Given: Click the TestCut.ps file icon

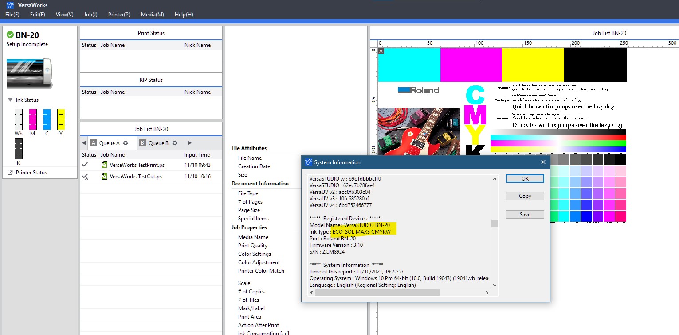Looking at the screenshot, I should pos(104,176).
